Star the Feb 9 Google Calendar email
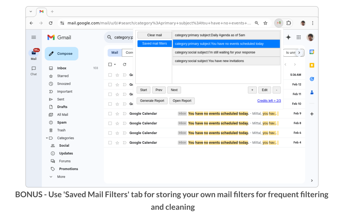 coord(117,114)
